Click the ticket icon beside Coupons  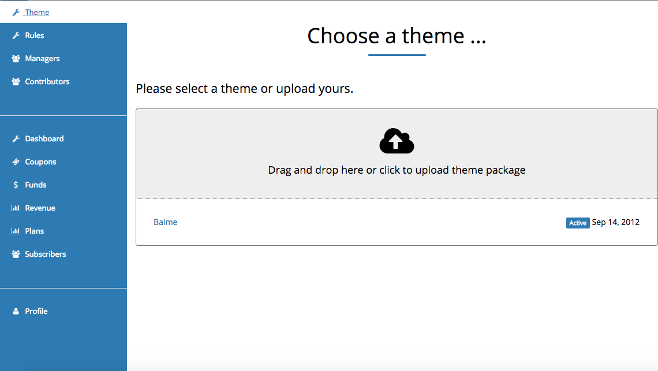[x=16, y=162]
